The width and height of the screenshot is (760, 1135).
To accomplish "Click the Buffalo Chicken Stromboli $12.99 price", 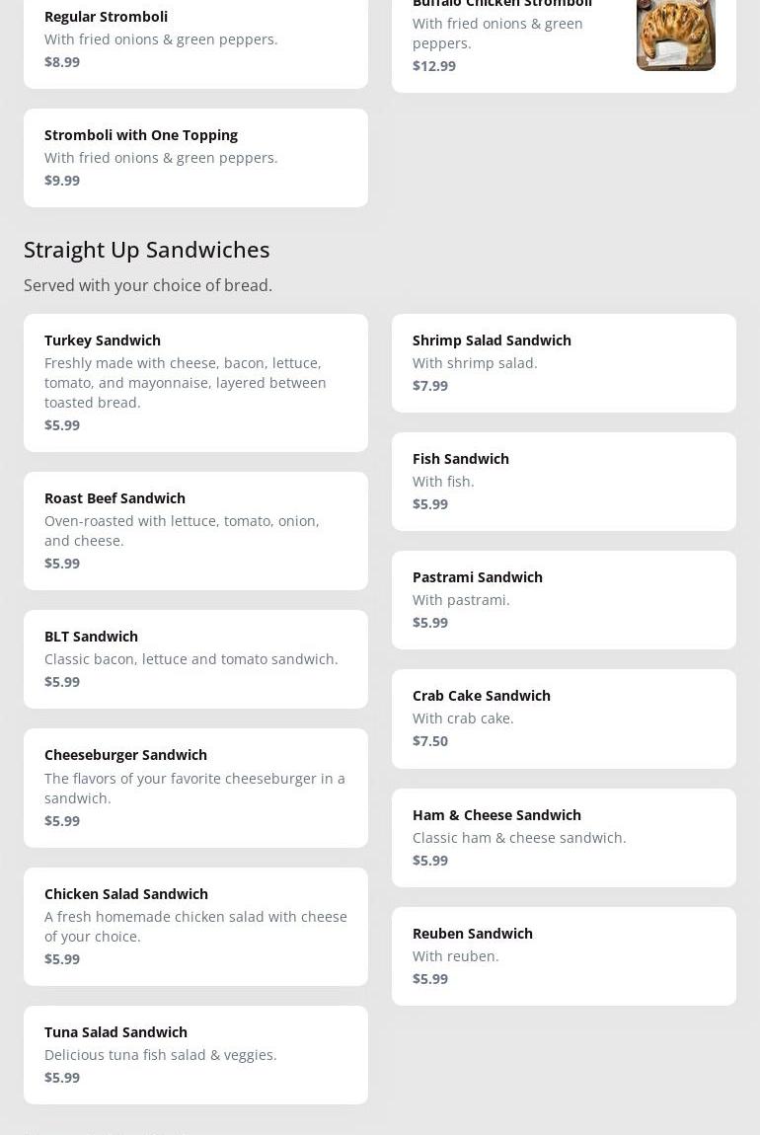I will 434,66.
